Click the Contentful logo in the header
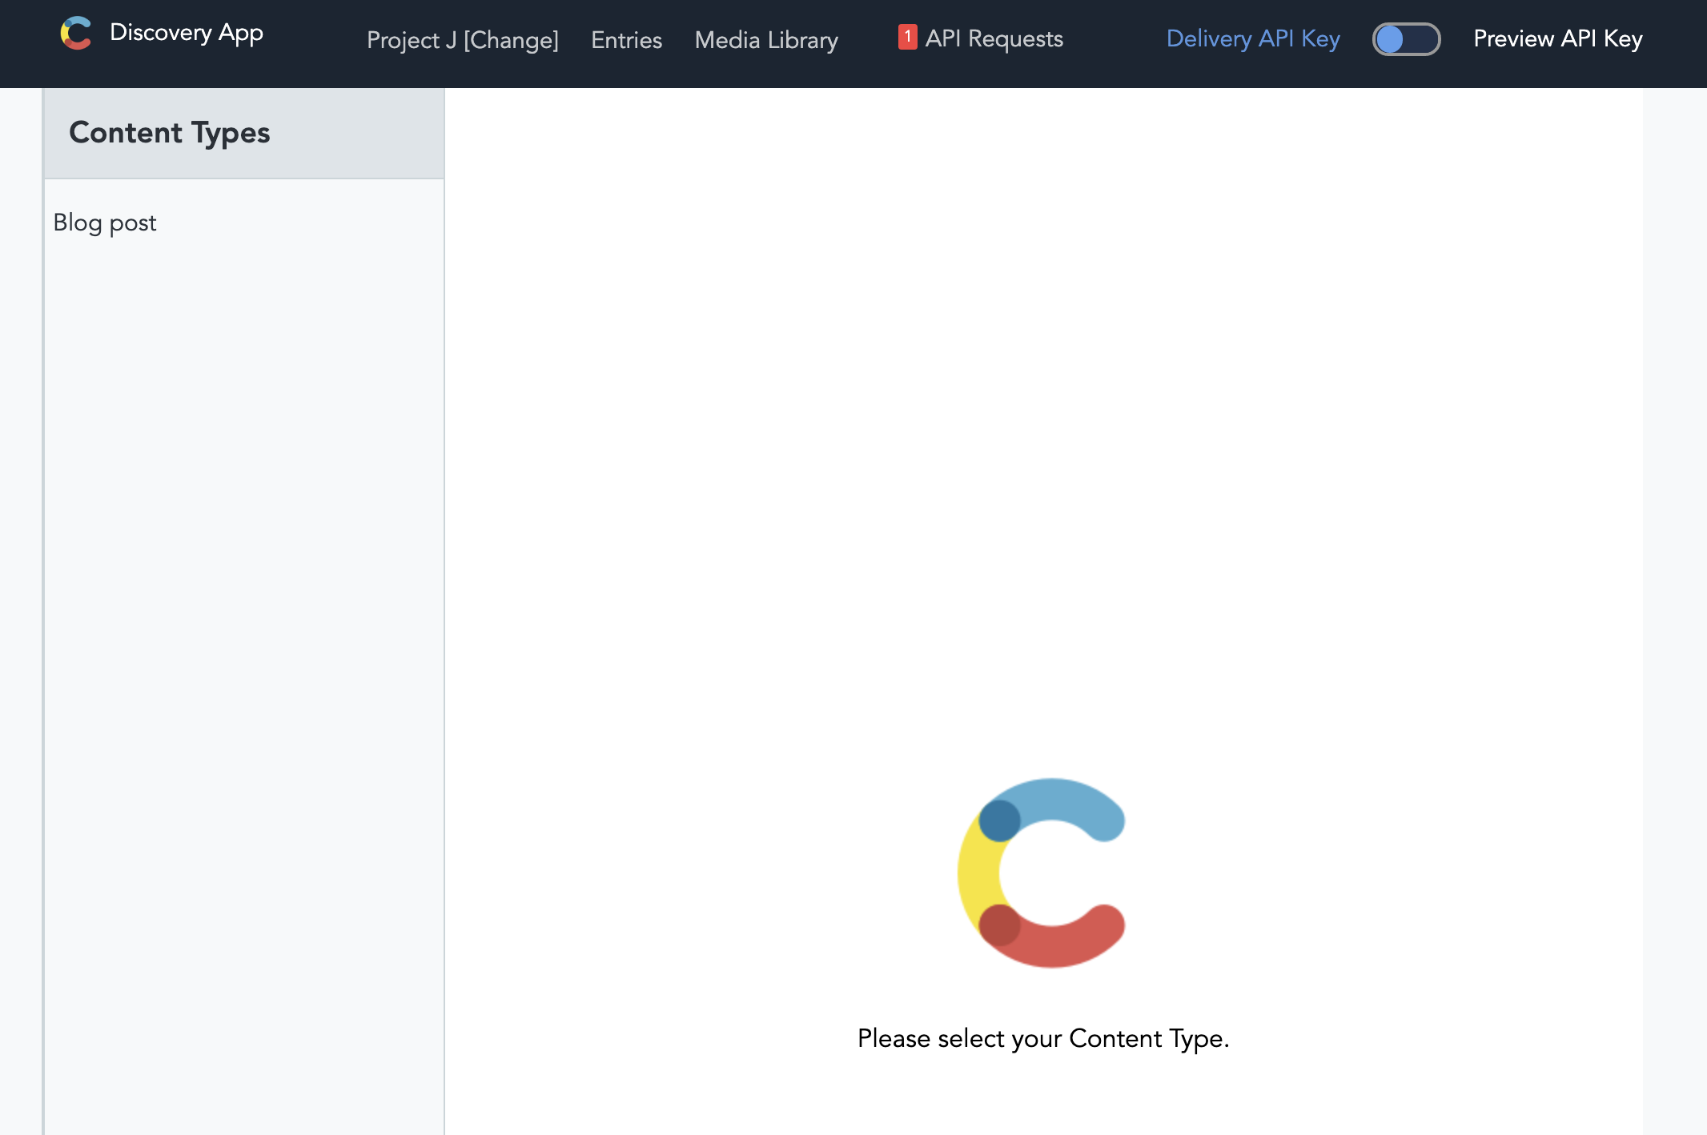The image size is (1707, 1135). click(x=76, y=33)
